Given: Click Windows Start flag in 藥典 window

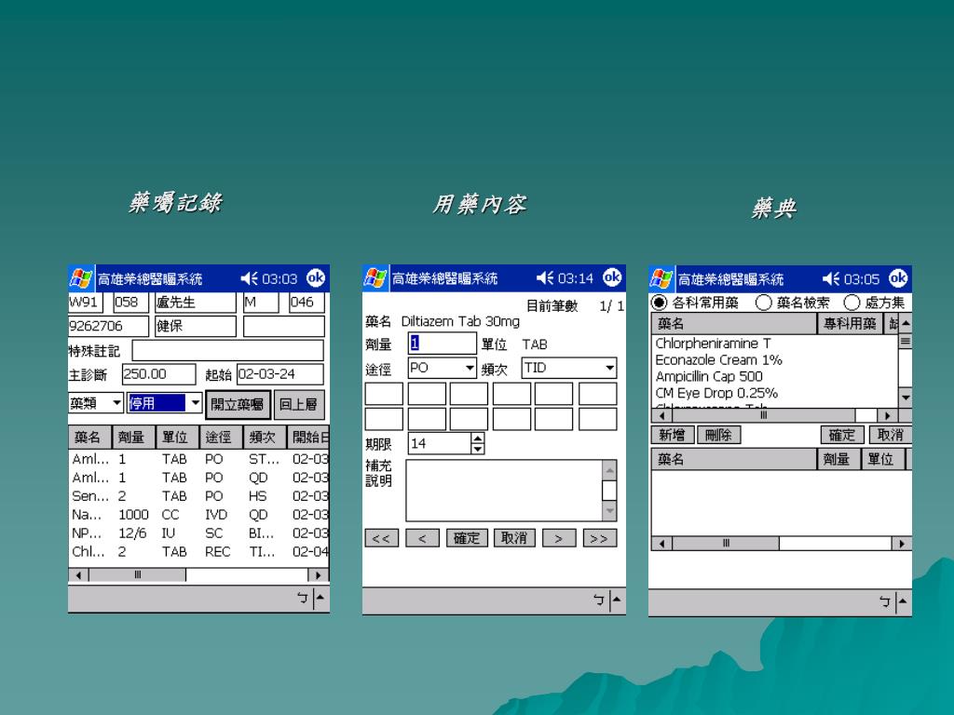Looking at the screenshot, I should (661, 278).
